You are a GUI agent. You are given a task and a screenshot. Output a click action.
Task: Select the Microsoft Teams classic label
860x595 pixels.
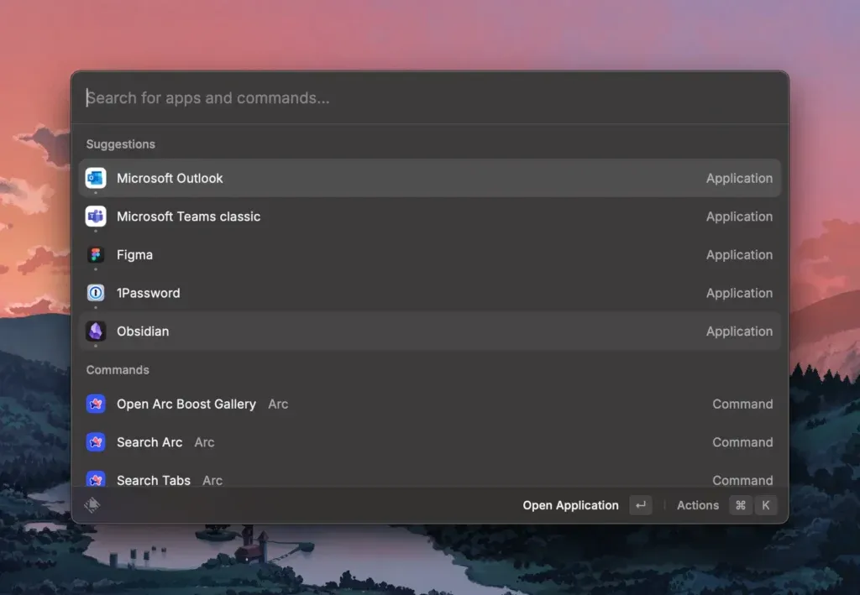pos(188,217)
